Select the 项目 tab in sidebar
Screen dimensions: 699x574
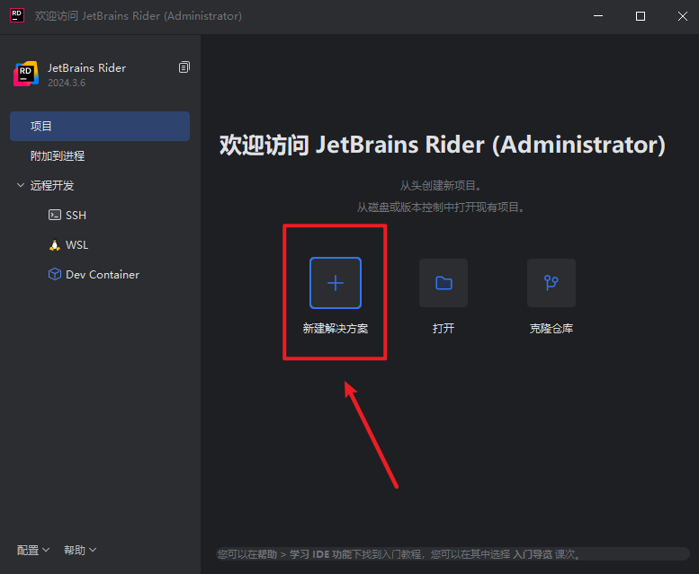[100, 127]
